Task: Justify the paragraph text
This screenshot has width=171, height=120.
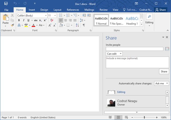Action: [x=75, y=20]
